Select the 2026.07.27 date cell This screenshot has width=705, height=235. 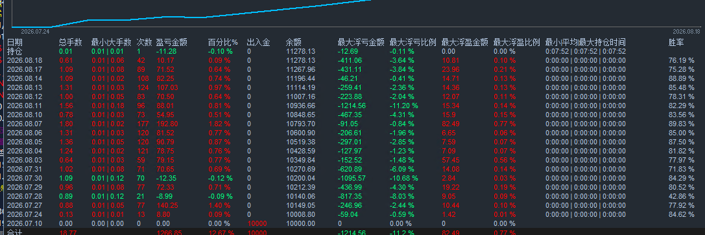(25, 205)
